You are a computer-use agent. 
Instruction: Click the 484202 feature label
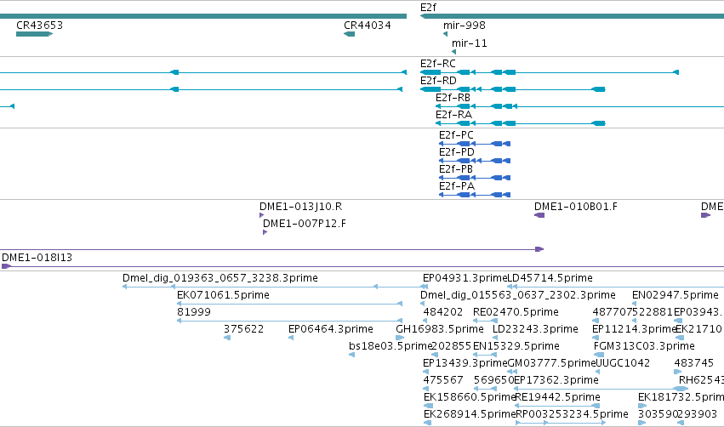pos(442,312)
